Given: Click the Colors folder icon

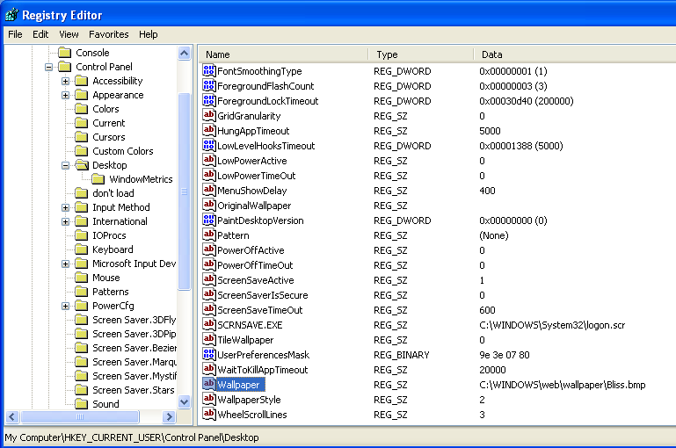Looking at the screenshot, I should point(82,109).
